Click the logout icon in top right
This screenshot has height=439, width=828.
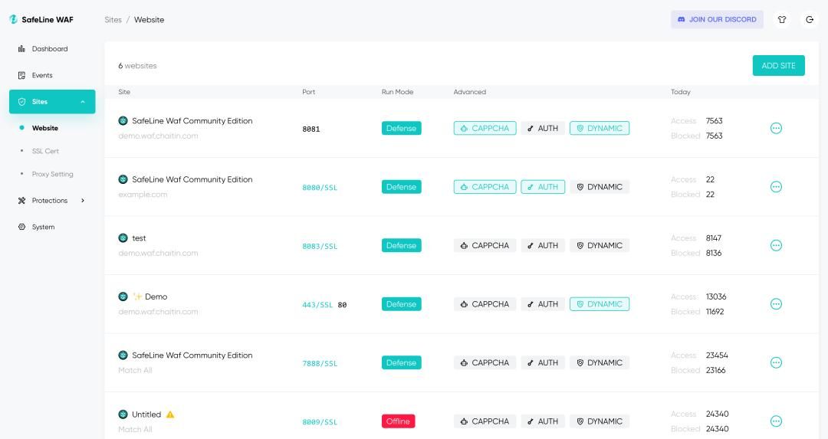tap(810, 20)
